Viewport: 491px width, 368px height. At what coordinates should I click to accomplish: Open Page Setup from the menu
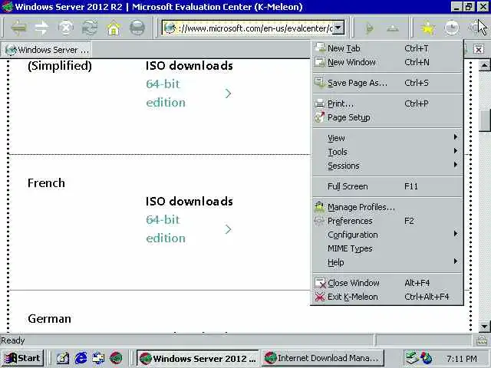point(387,117)
